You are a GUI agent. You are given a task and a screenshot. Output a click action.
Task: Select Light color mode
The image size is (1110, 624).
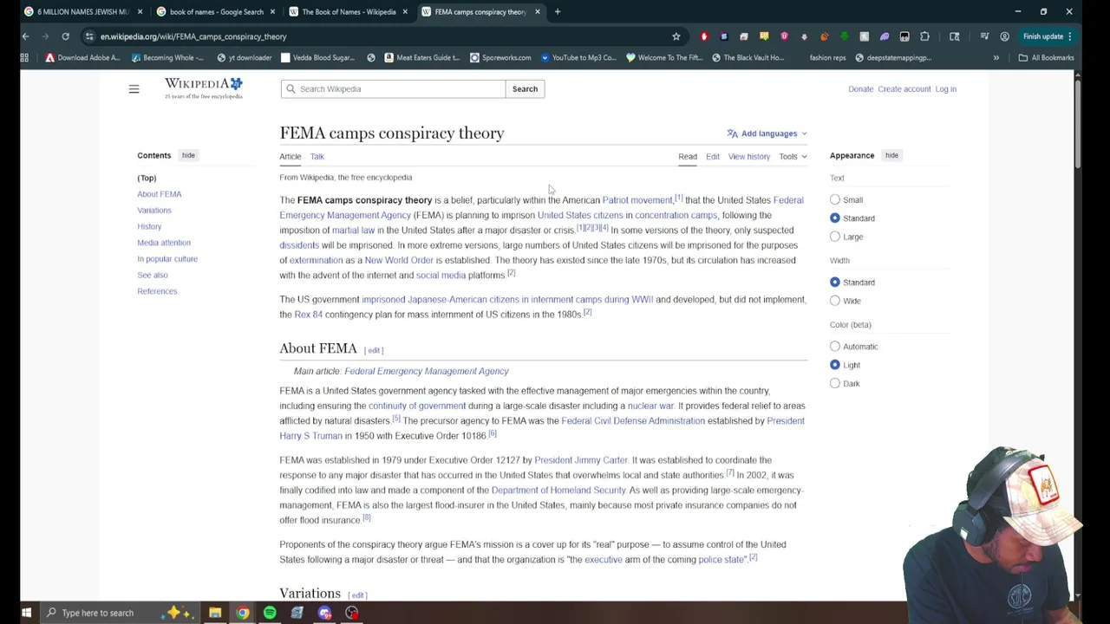point(835,365)
